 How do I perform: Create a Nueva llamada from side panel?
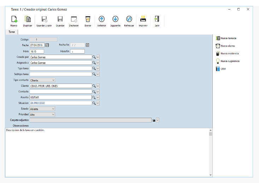[x=226, y=38]
